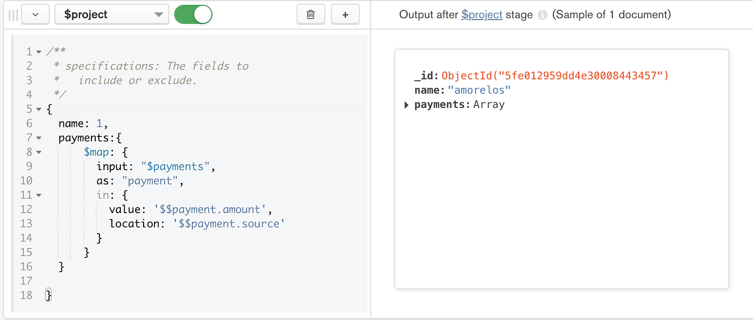
Task: Delete the $project stage using trash icon
Action: (x=310, y=14)
